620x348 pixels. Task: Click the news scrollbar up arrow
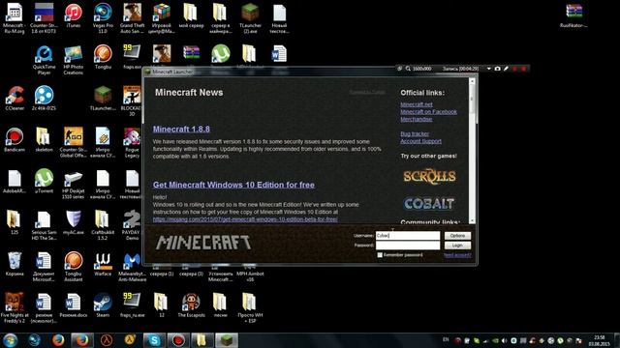click(472, 81)
